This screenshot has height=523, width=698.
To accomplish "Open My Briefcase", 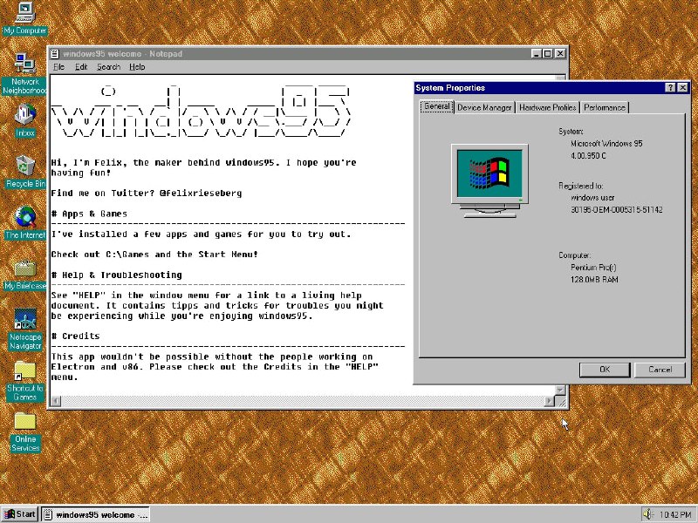I will click(24, 268).
